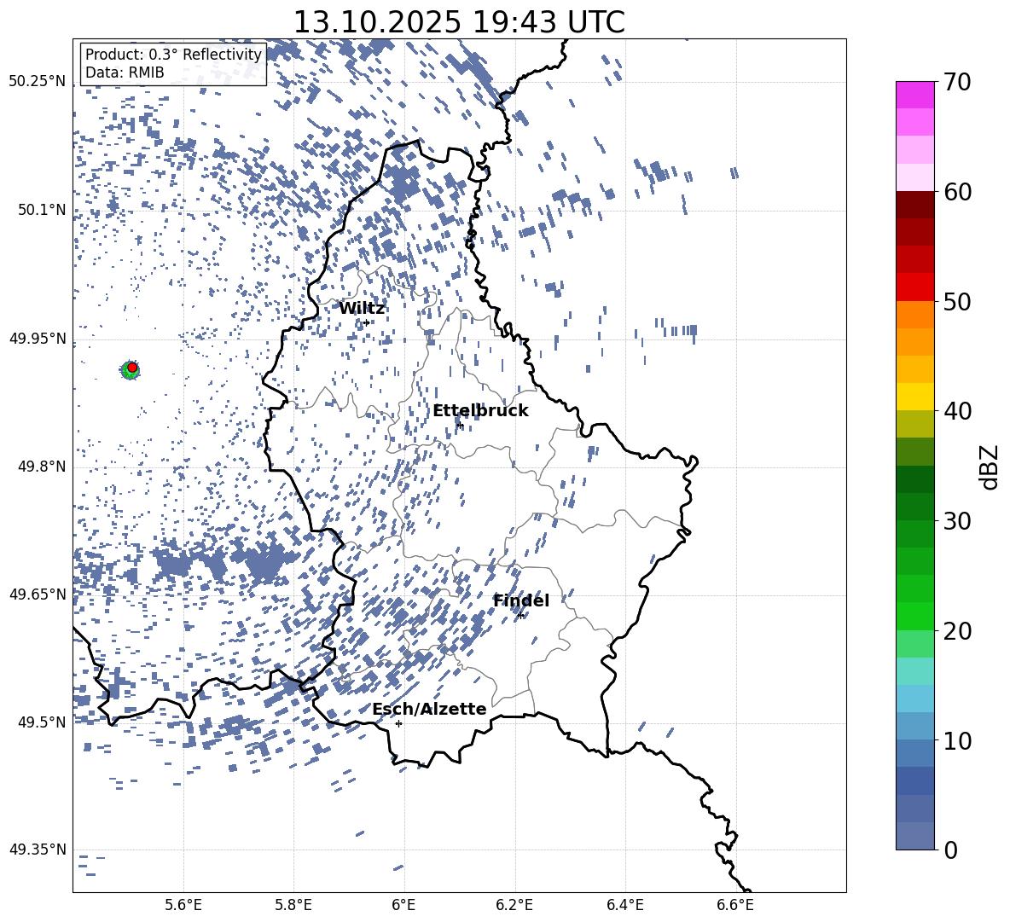Click the yellow swatch just above 40

pos(915,397)
